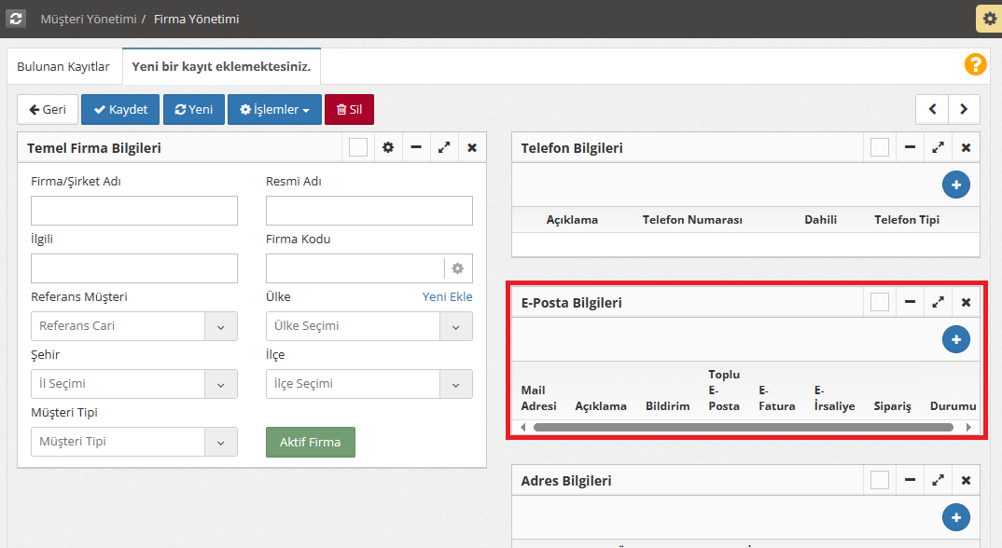Tick the E-Posta Bilgileri panel checkbox
The width and height of the screenshot is (1002, 548).
(x=879, y=302)
